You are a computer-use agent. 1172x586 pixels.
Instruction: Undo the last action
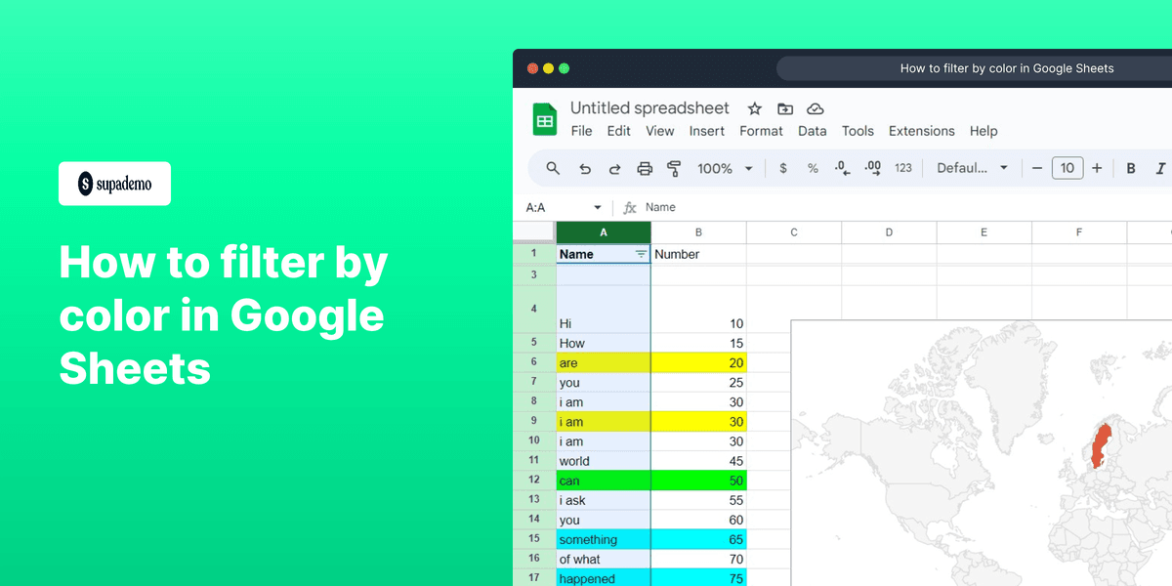click(584, 167)
